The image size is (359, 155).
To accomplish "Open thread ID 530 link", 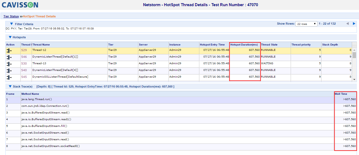I will click(x=24, y=63).
